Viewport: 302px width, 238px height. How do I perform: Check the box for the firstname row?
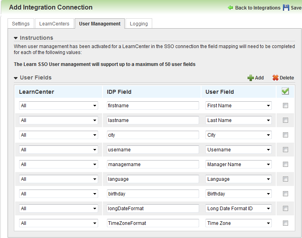pos(285,106)
